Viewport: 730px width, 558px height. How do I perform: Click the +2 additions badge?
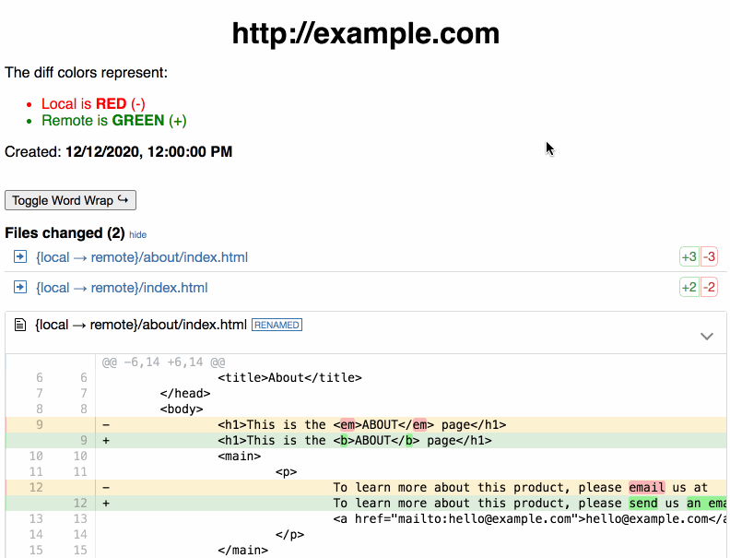click(689, 287)
